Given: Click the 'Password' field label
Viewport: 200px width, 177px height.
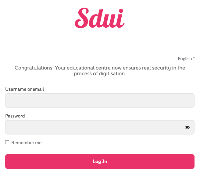Looking at the screenshot, I should [15, 116].
